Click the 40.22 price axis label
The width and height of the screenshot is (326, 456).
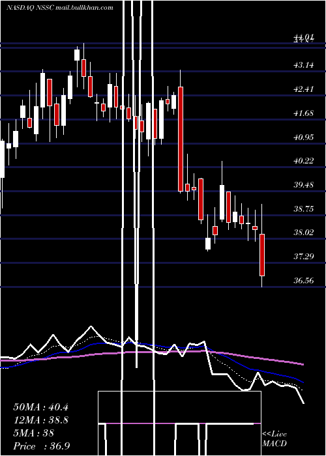click(304, 160)
